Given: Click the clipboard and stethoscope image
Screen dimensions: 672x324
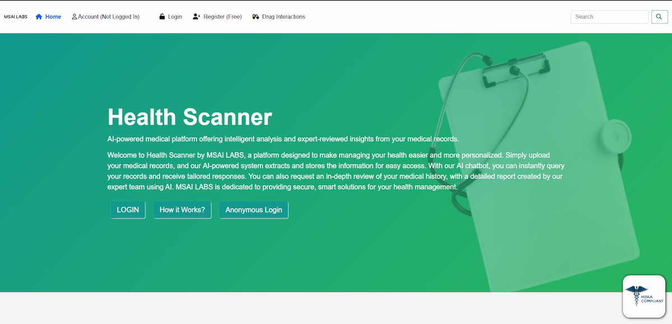Looking at the screenshot, I should point(538,157).
